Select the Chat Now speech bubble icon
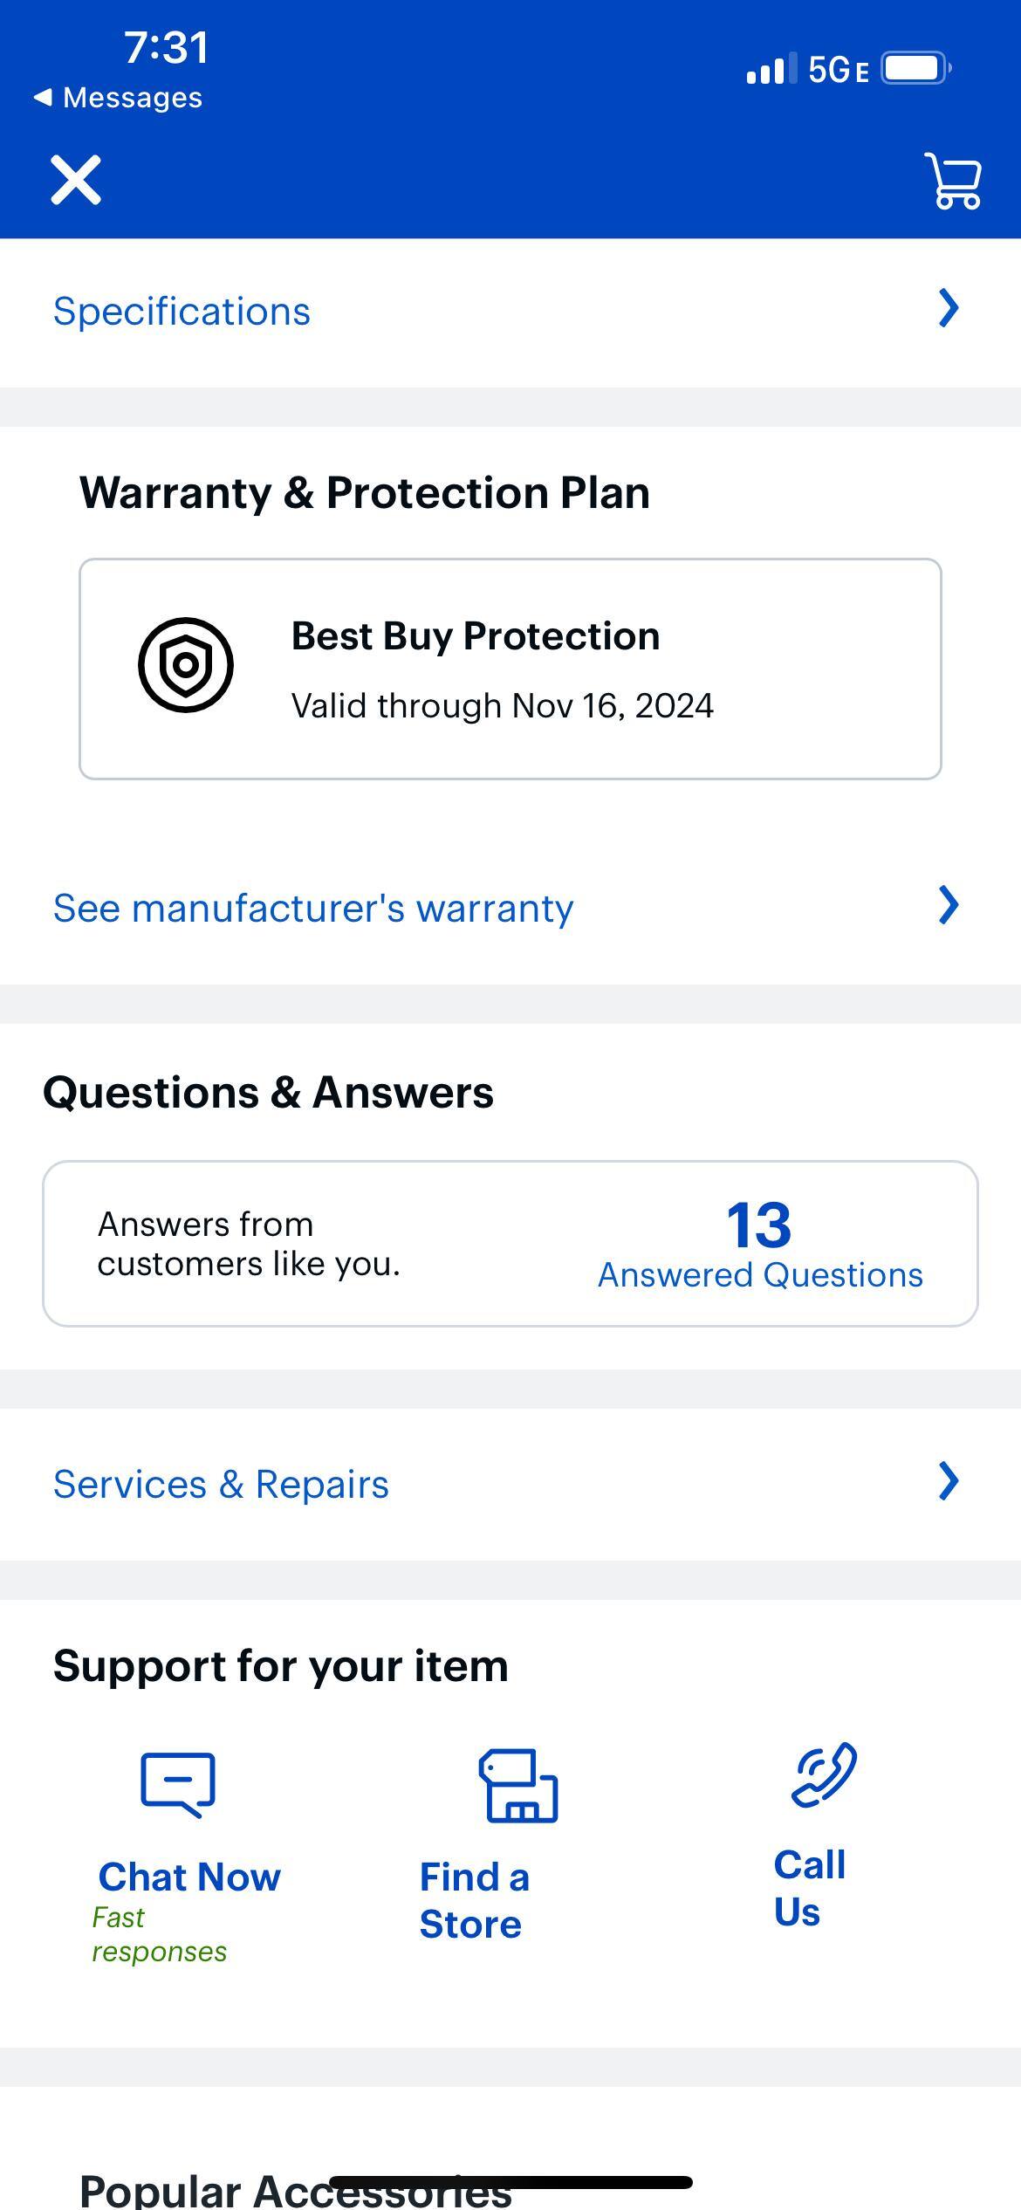Image resolution: width=1021 pixels, height=2210 pixels. [176, 1783]
